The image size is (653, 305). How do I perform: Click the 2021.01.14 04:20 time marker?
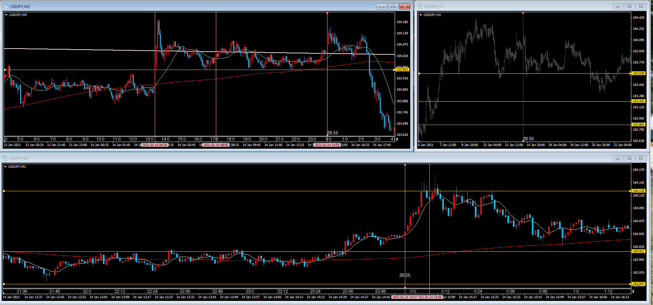pyautogui.click(x=155, y=145)
